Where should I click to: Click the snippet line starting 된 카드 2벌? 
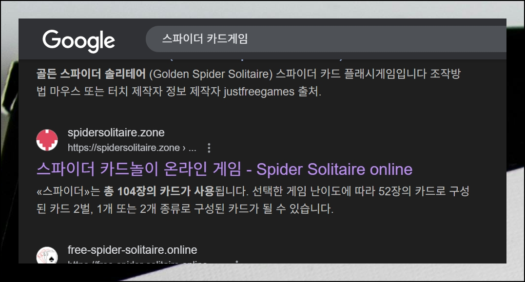click(185, 209)
